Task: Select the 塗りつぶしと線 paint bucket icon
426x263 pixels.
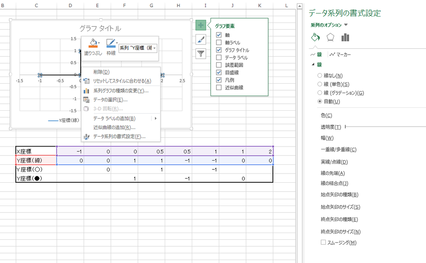Action: click(315, 37)
